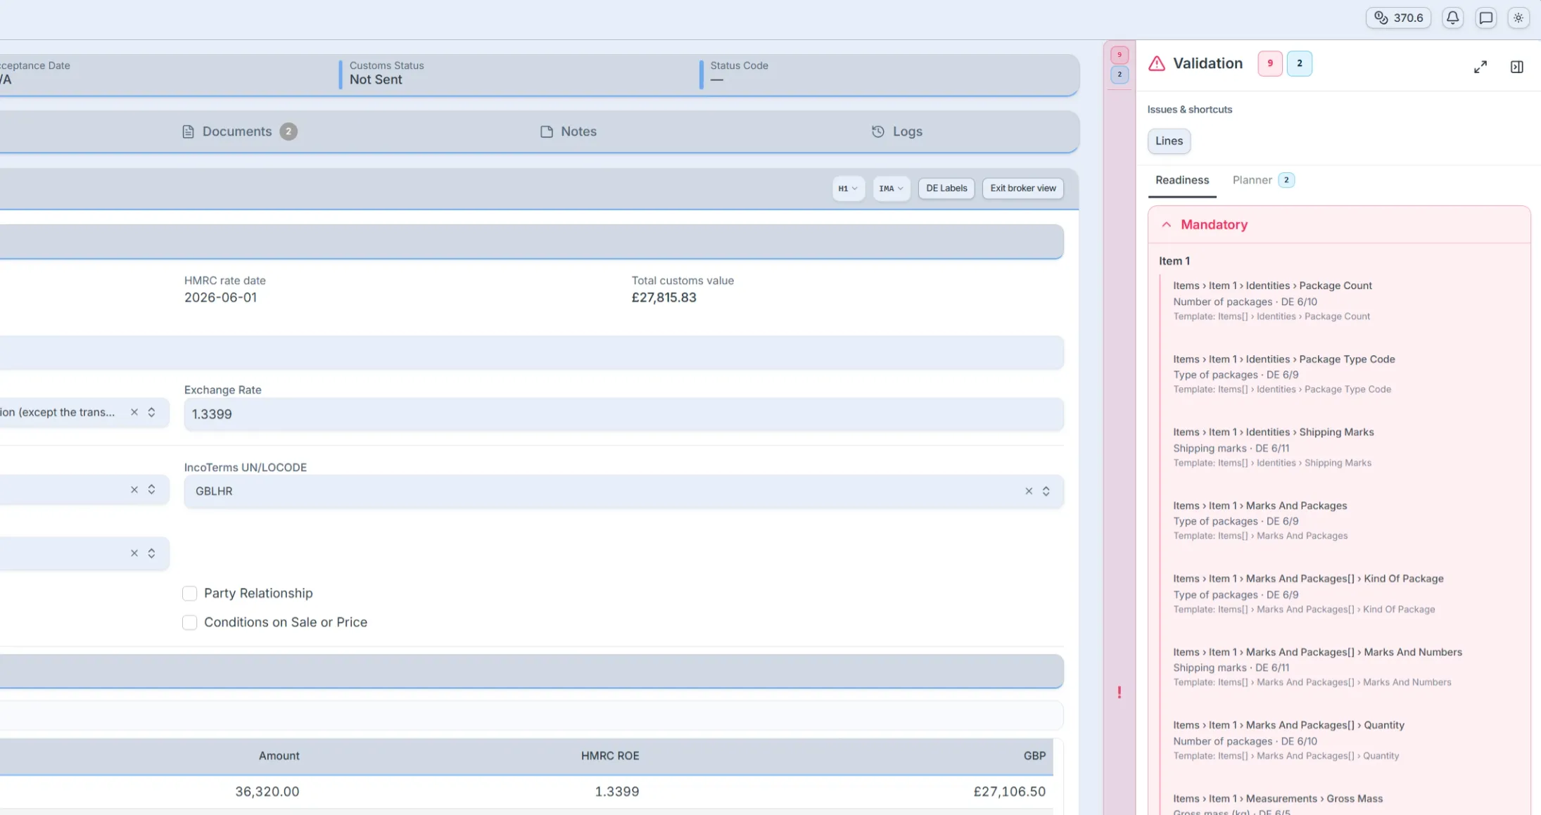The width and height of the screenshot is (1541, 815).
Task: Open the Marks And Packages Quantity issue
Action: (1288, 740)
